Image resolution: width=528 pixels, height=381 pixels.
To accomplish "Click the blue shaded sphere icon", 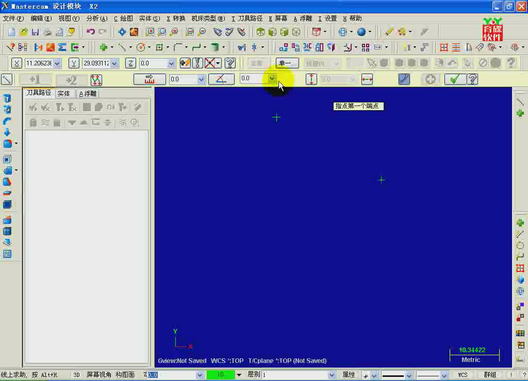I will click(x=361, y=32).
